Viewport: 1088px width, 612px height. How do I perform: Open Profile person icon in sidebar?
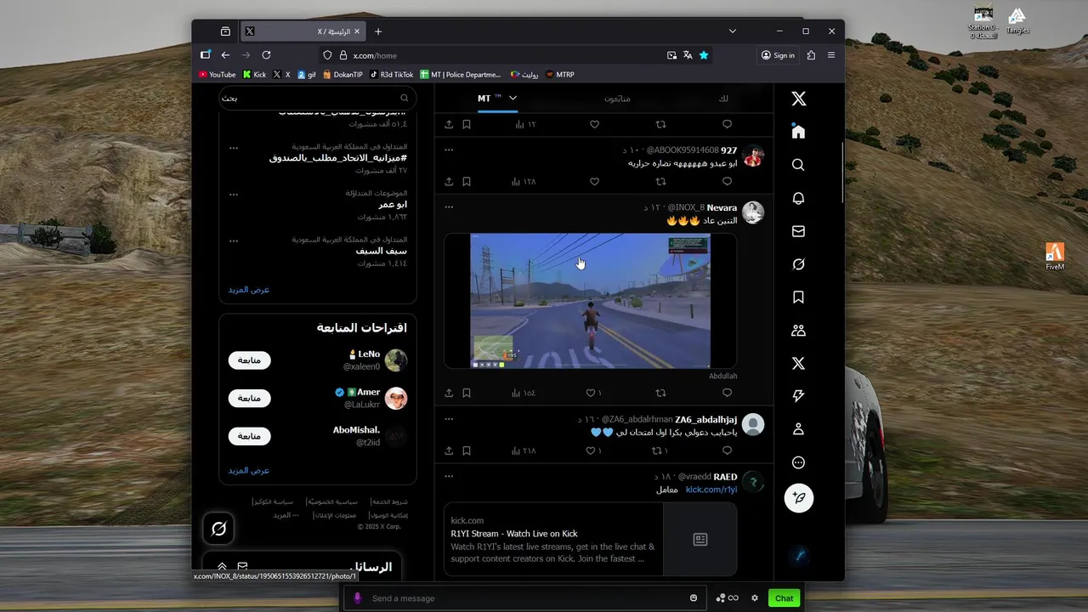pyautogui.click(x=798, y=429)
